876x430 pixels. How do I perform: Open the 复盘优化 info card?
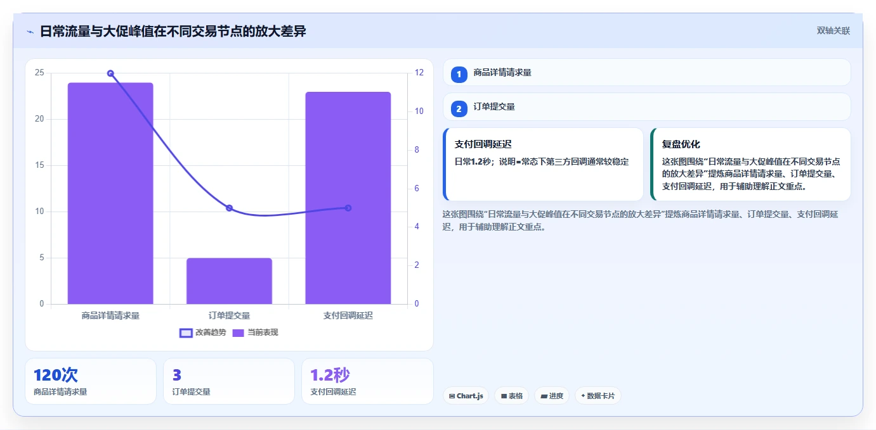click(x=750, y=164)
